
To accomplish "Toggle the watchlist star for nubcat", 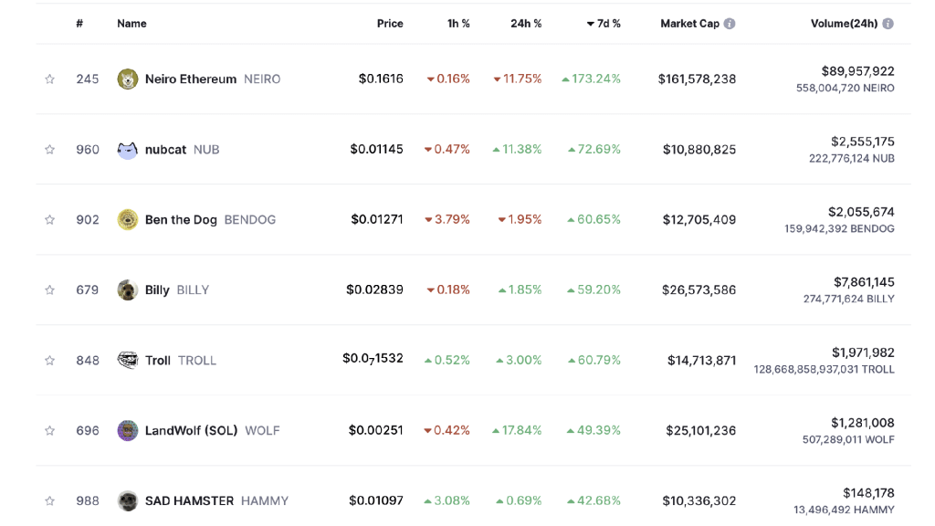I will pyautogui.click(x=50, y=150).
